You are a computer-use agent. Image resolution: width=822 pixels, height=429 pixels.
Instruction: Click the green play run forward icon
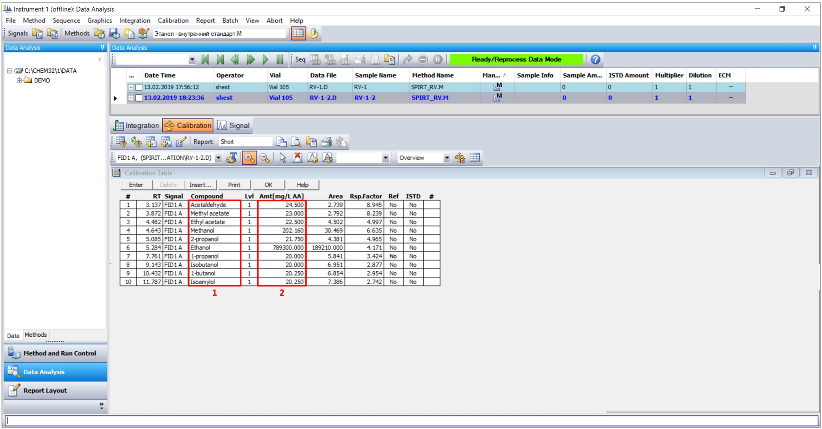(x=265, y=60)
